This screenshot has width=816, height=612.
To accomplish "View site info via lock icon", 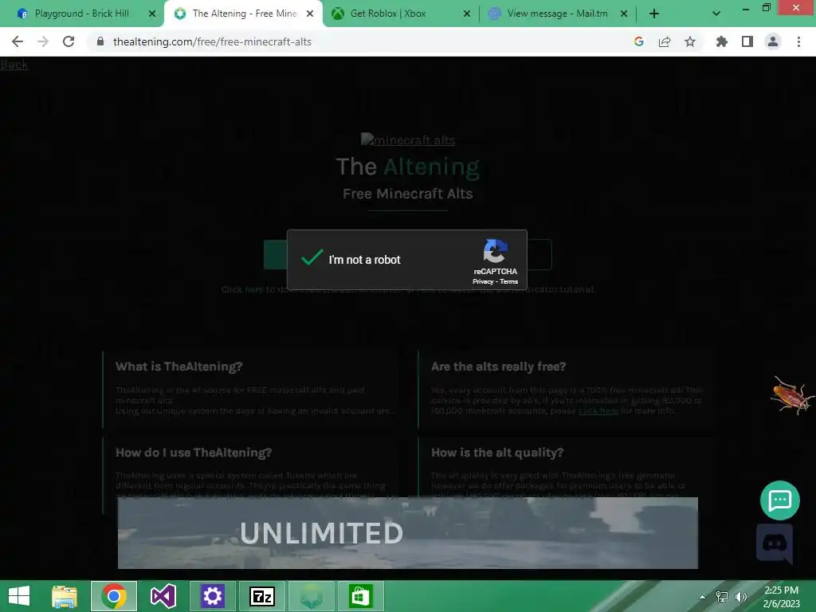I will click(100, 41).
